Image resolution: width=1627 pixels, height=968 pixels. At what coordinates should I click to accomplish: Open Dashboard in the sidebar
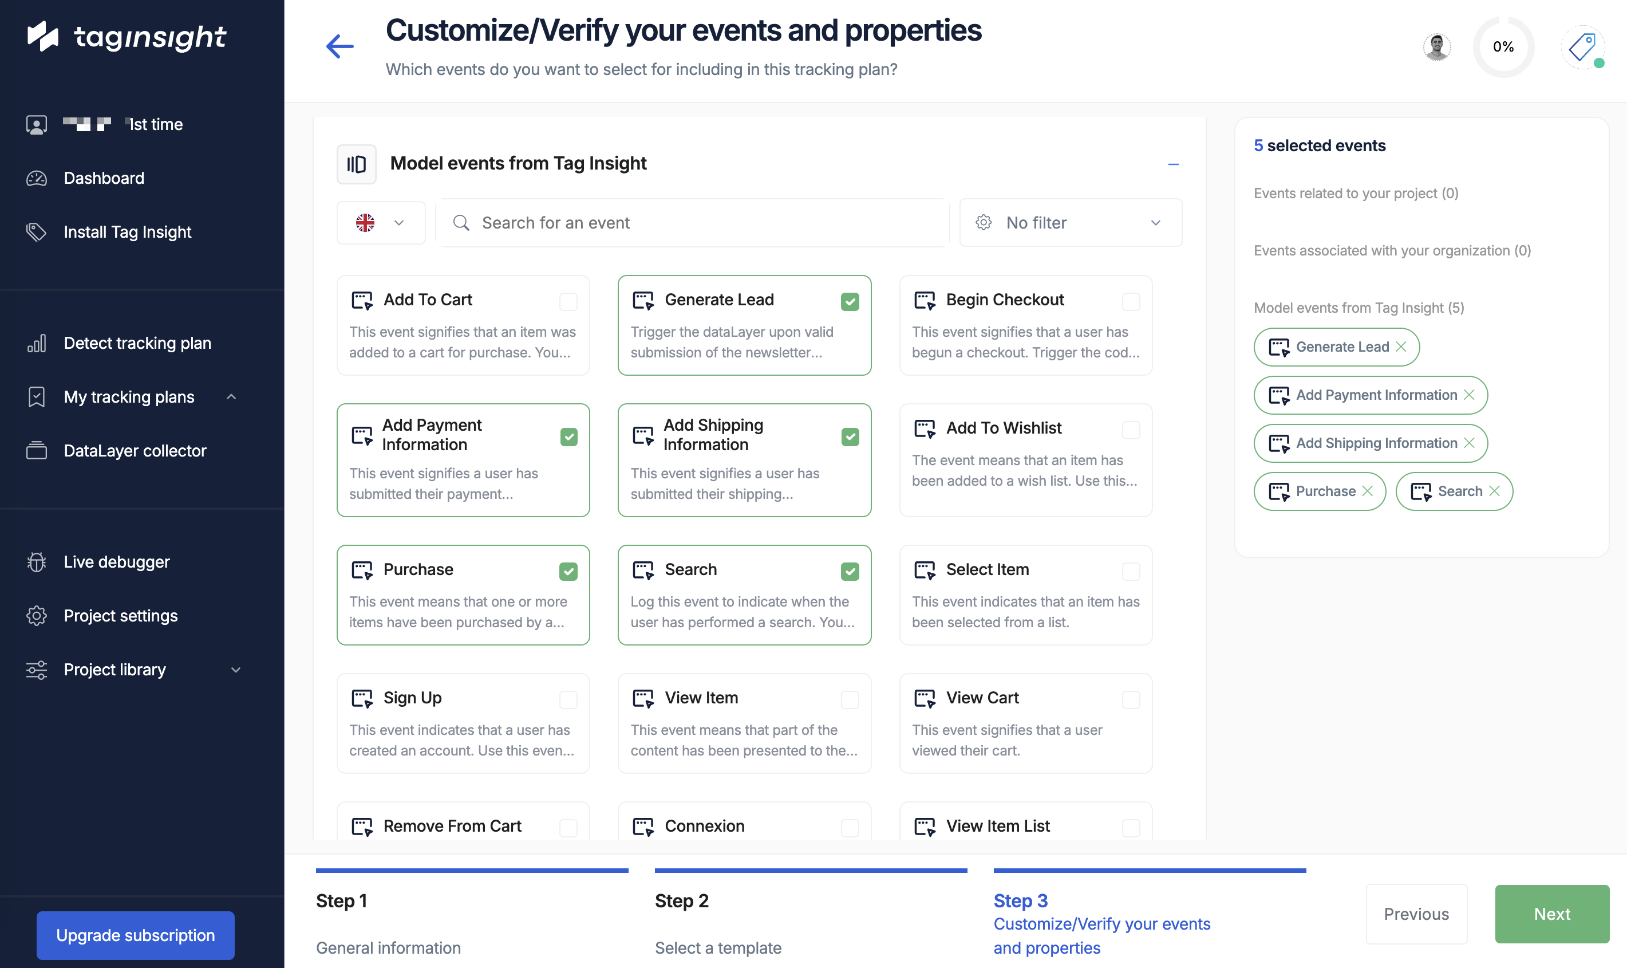pyautogui.click(x=104, y=178)
